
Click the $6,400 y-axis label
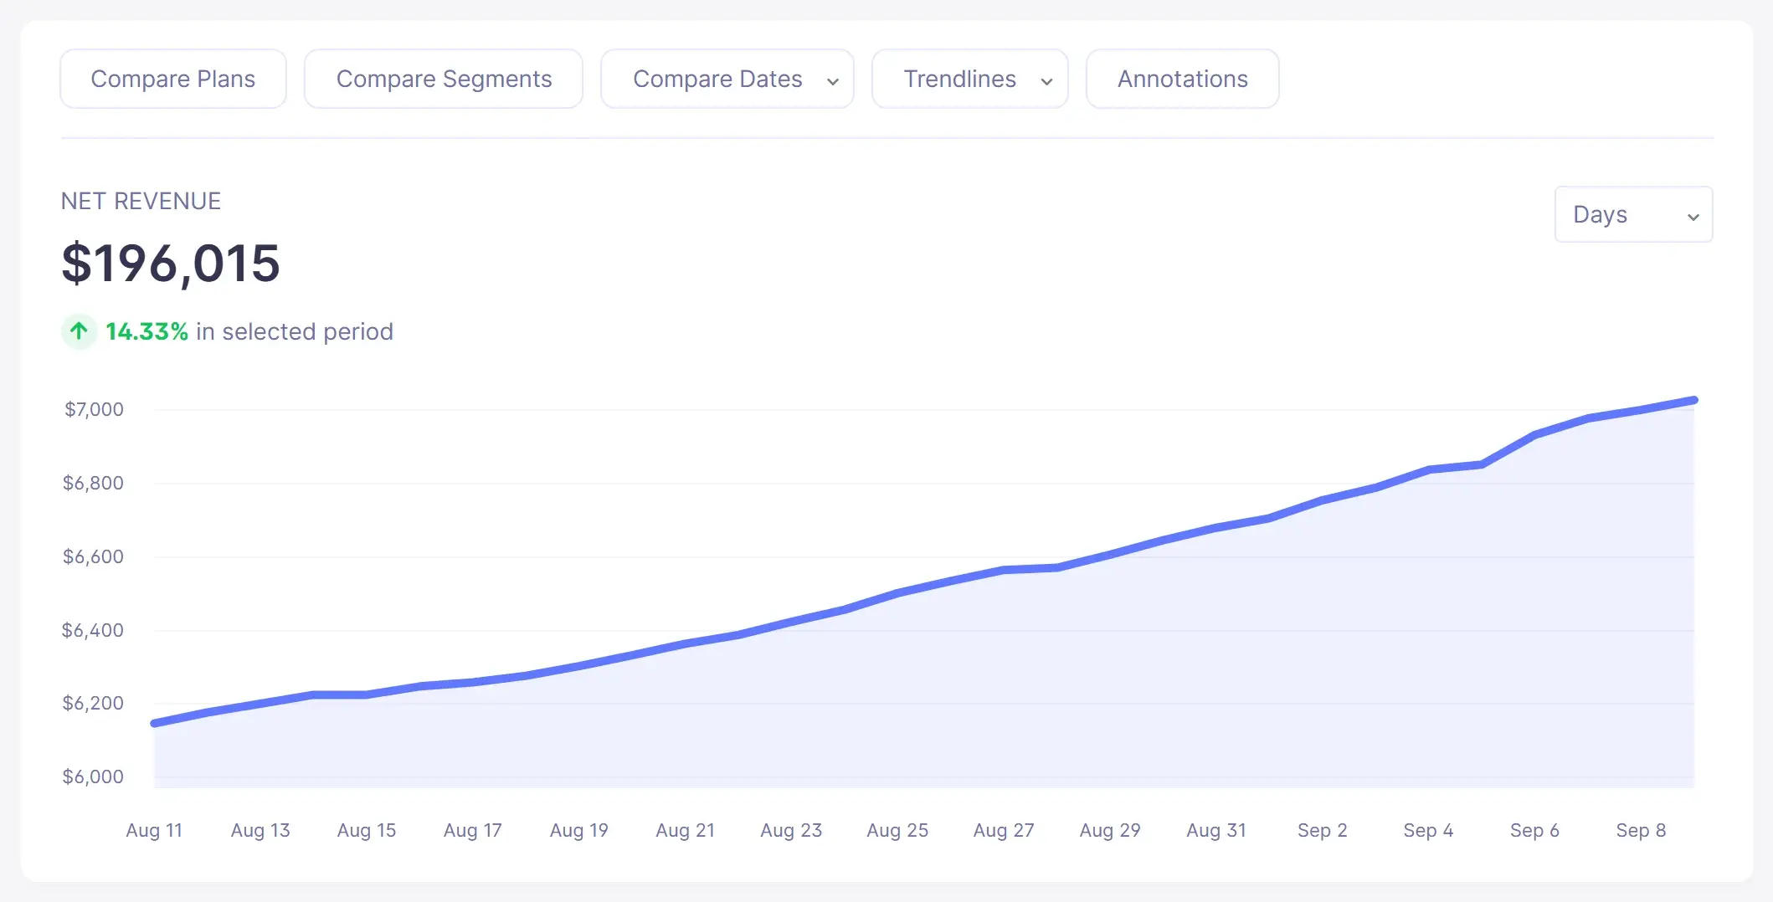(93, 630)
